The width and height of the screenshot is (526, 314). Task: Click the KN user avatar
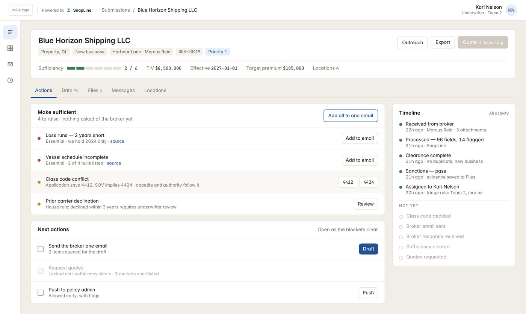click(511, 10)
